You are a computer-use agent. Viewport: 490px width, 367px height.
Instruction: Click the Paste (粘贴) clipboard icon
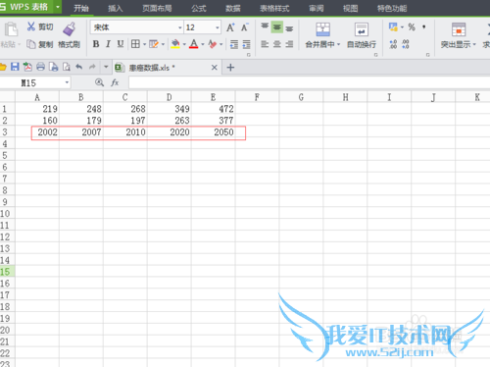click(x=11, y=29)
